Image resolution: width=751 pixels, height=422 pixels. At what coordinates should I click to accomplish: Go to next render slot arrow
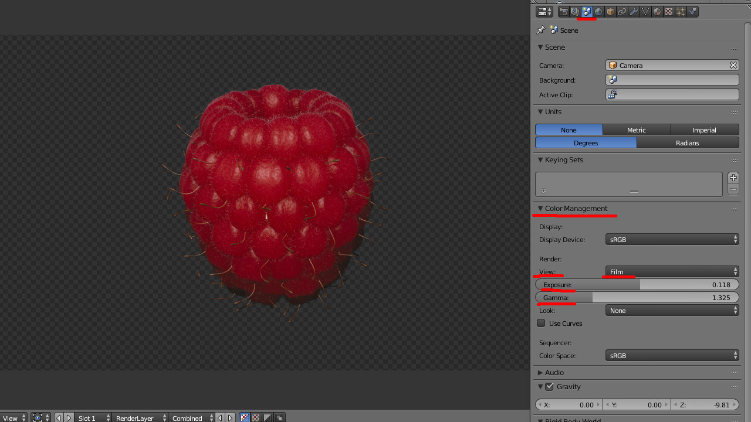(x=69, y=418)
